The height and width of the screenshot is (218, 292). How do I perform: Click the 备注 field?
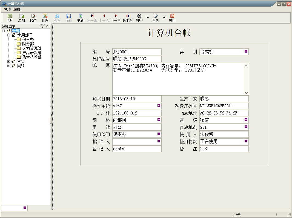click(x=224, y=149)
